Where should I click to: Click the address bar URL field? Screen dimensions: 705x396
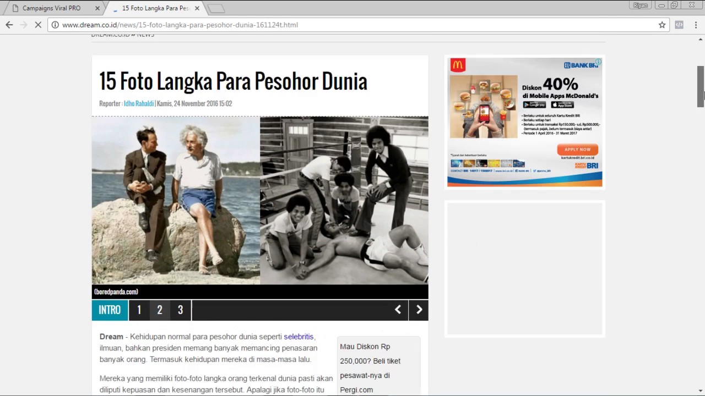pyautogui.click(x=358, y=25)
